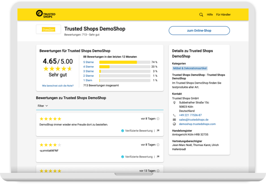Screen dimensions: 266x184
Task: Click info icon next to 'vor 13 Tagen'
Action: click(158, 171)
